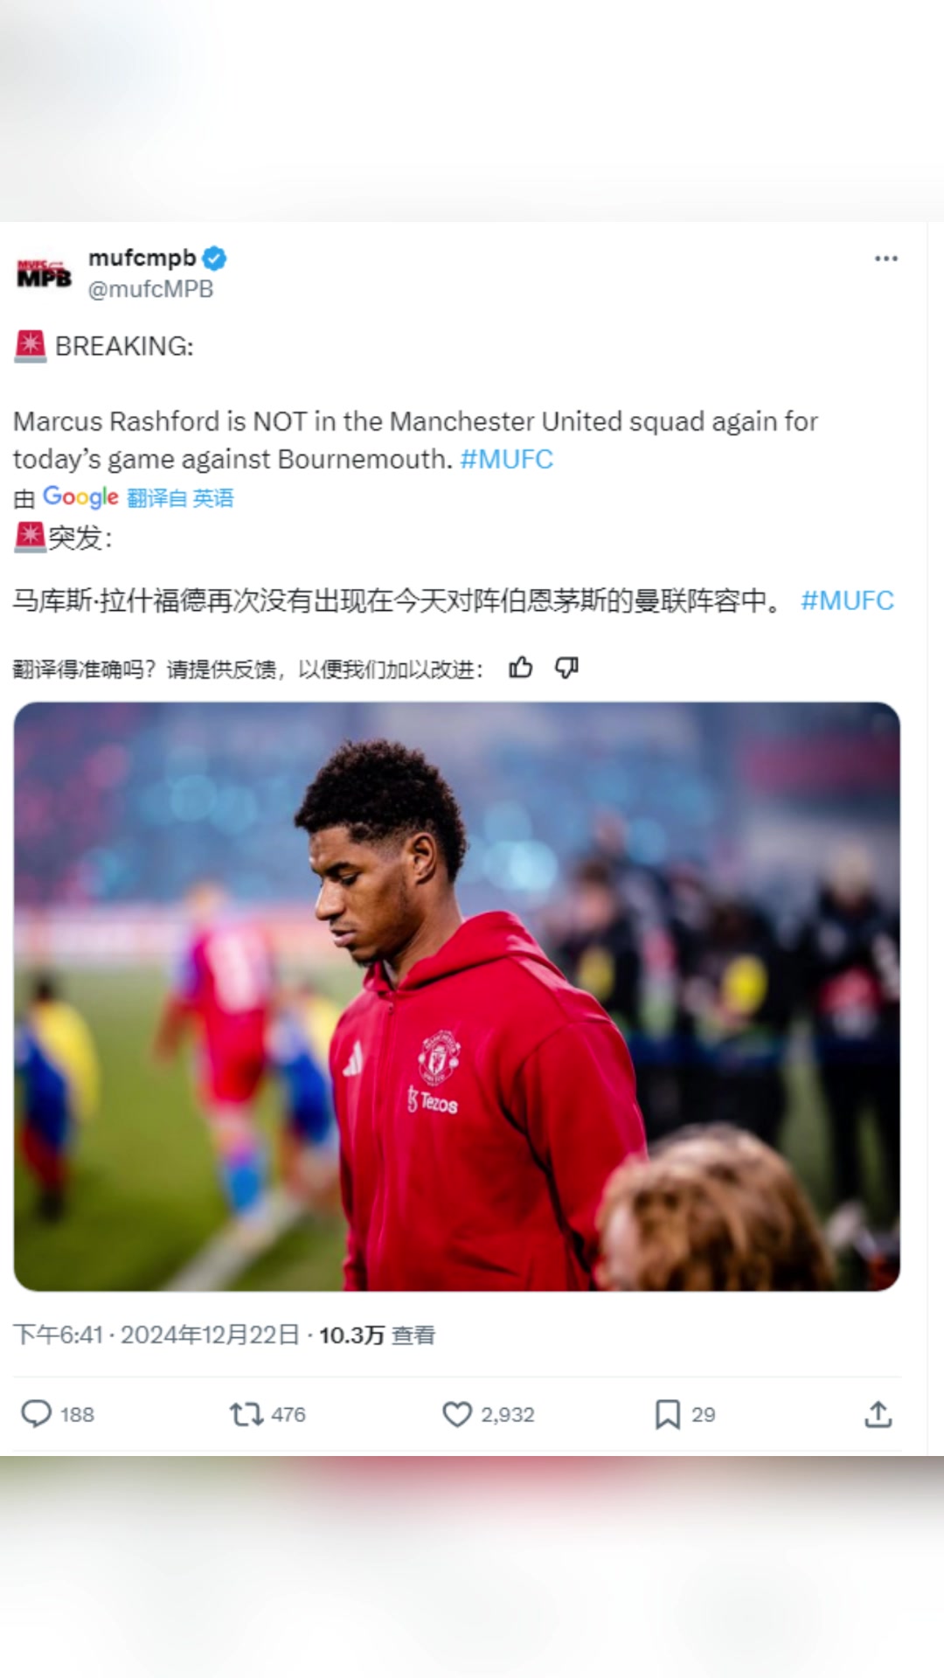Open the three-dot more options menu
This screenshot has width=944, height=1678.
click(885, 259)
